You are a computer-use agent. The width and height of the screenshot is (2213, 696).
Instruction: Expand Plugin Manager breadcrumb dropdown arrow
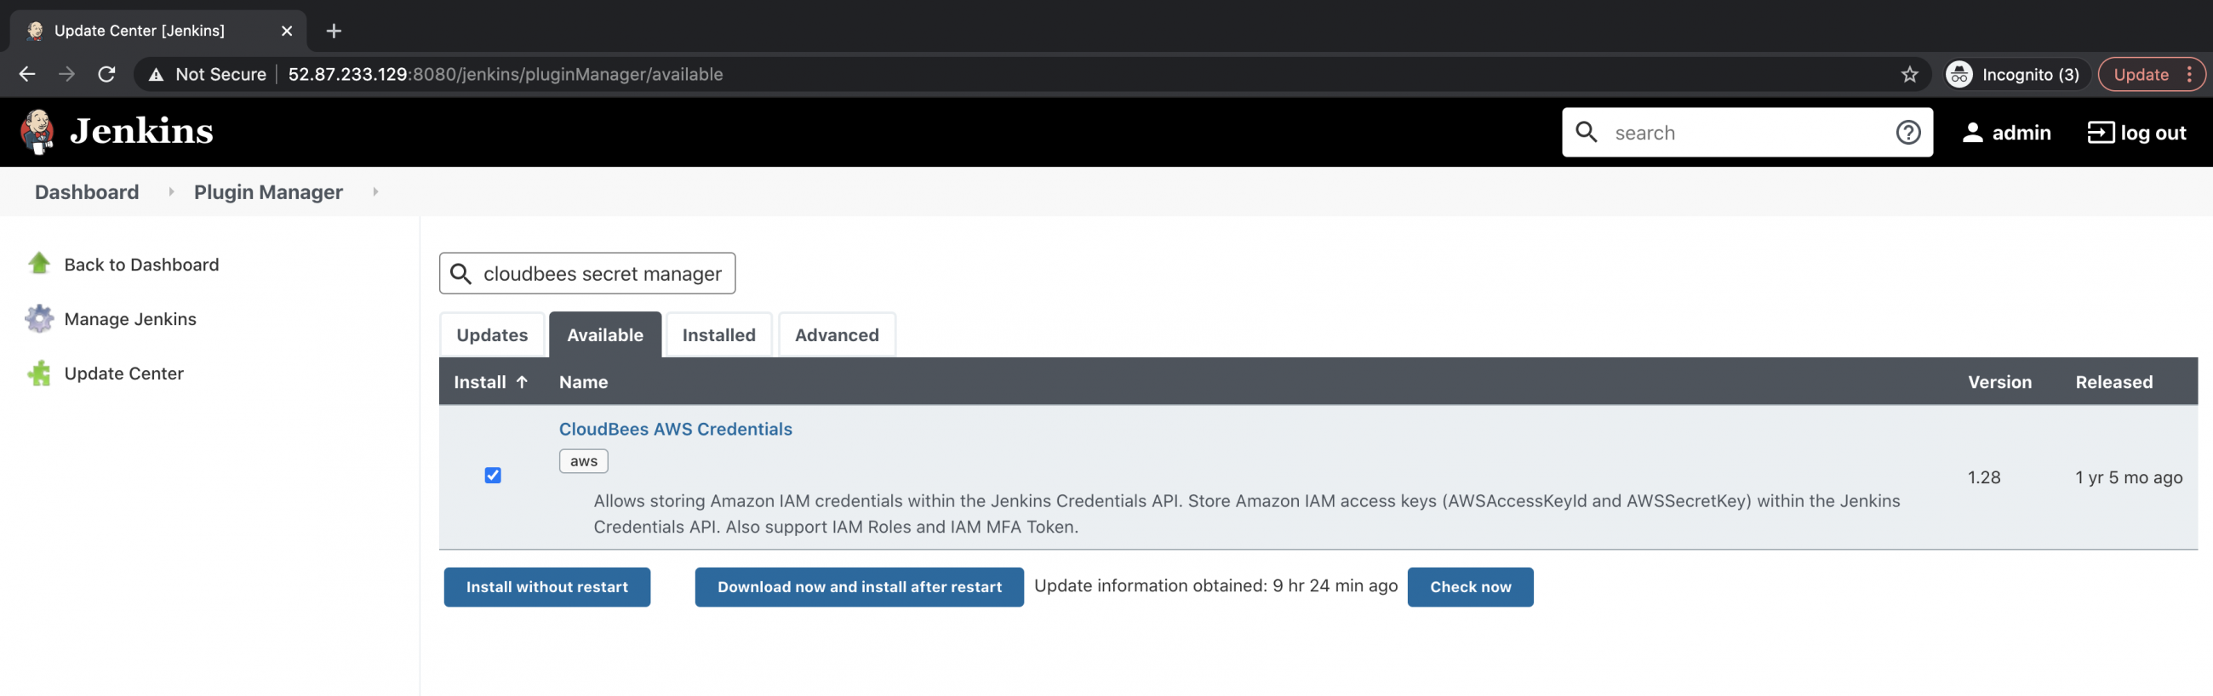pyautogui.click(x=375, y=191)
